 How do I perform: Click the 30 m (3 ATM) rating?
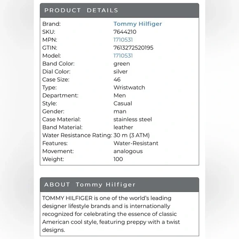coord(131,135)
